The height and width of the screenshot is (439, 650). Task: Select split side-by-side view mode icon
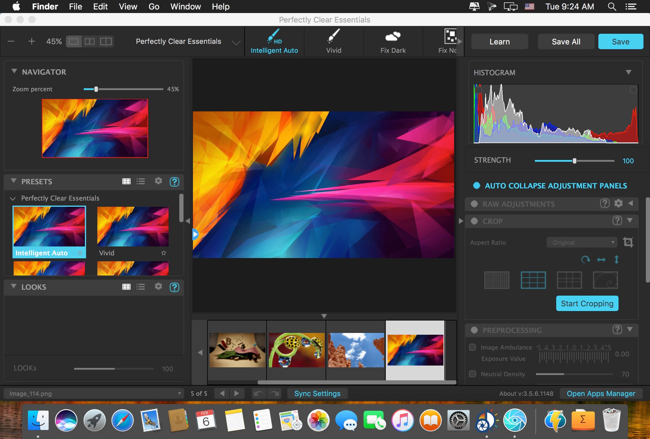(90, 41)
